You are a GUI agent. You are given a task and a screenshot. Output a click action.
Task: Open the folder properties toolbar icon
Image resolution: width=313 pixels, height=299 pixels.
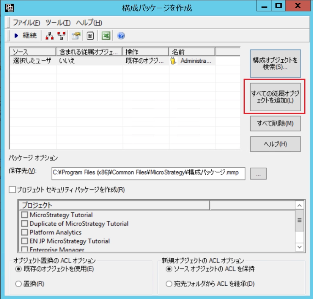click(x=76, y=36)
